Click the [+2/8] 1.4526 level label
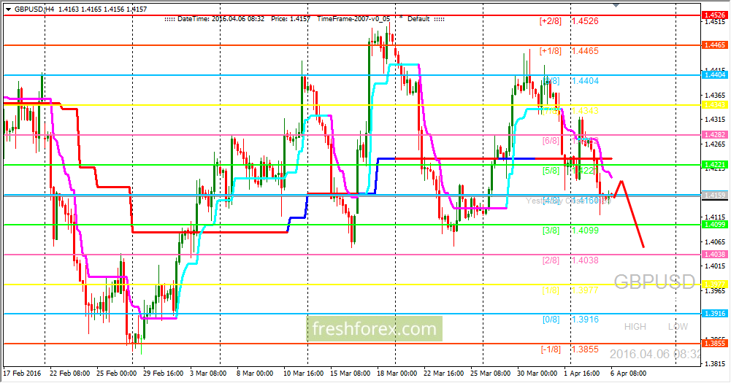Screen dimensions: 731x383 (569, 21)
